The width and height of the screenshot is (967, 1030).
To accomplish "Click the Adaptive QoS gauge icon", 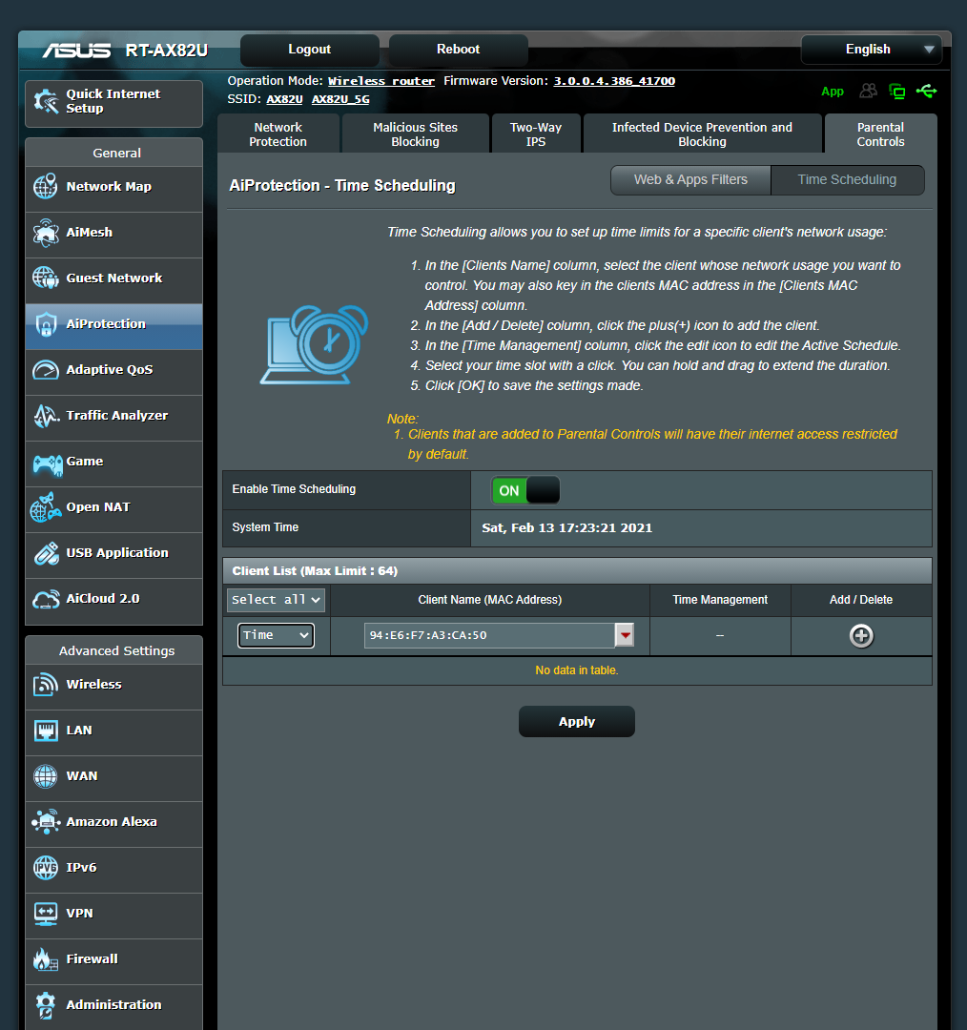I will pyautogui.click(x=46, y=370).
